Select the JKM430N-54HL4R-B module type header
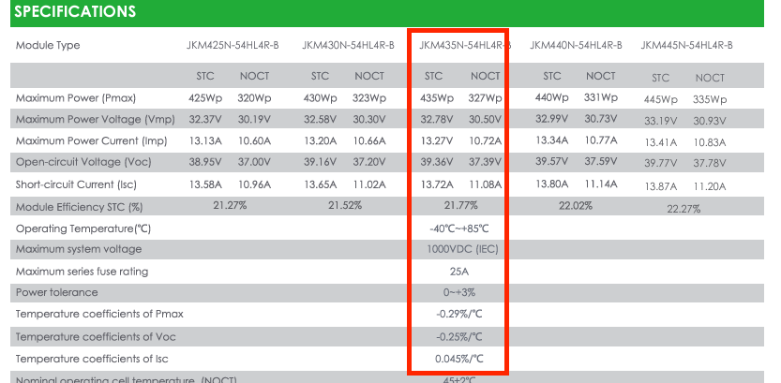Image resolution: width=781 pixels, height=383 pixels. pos(348,45)
